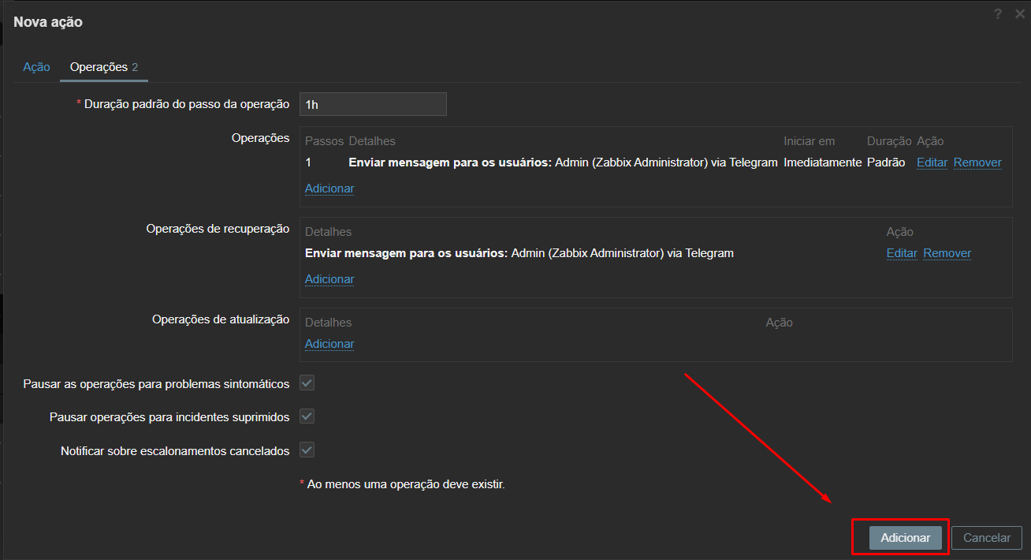This screenshot has width=1031, height=560.
Task: Add a new operation under Operações
Action: (x=329, y=188)
